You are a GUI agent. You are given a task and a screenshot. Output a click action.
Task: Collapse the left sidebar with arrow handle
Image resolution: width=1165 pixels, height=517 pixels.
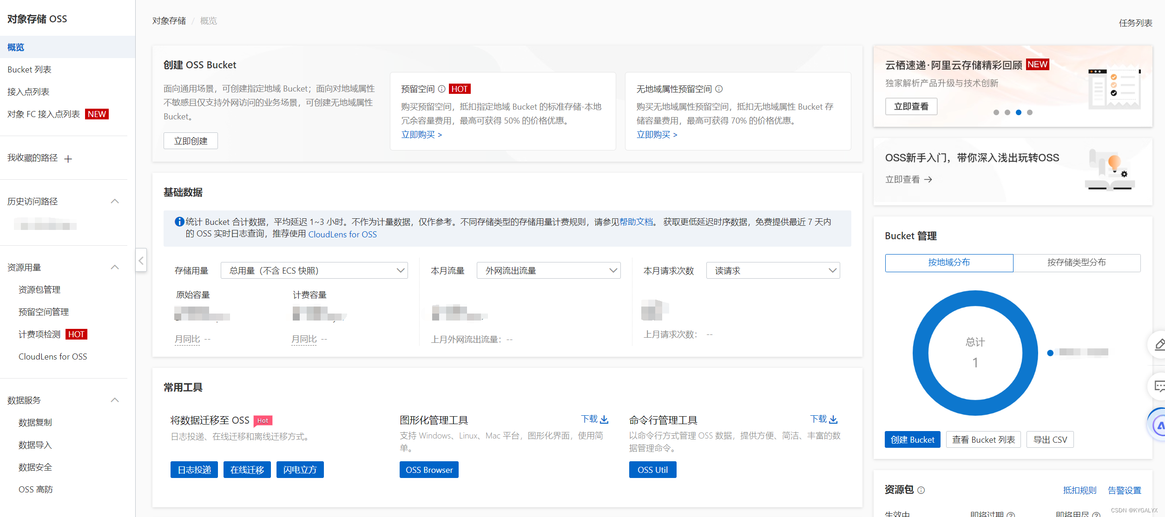click(141, 261)
